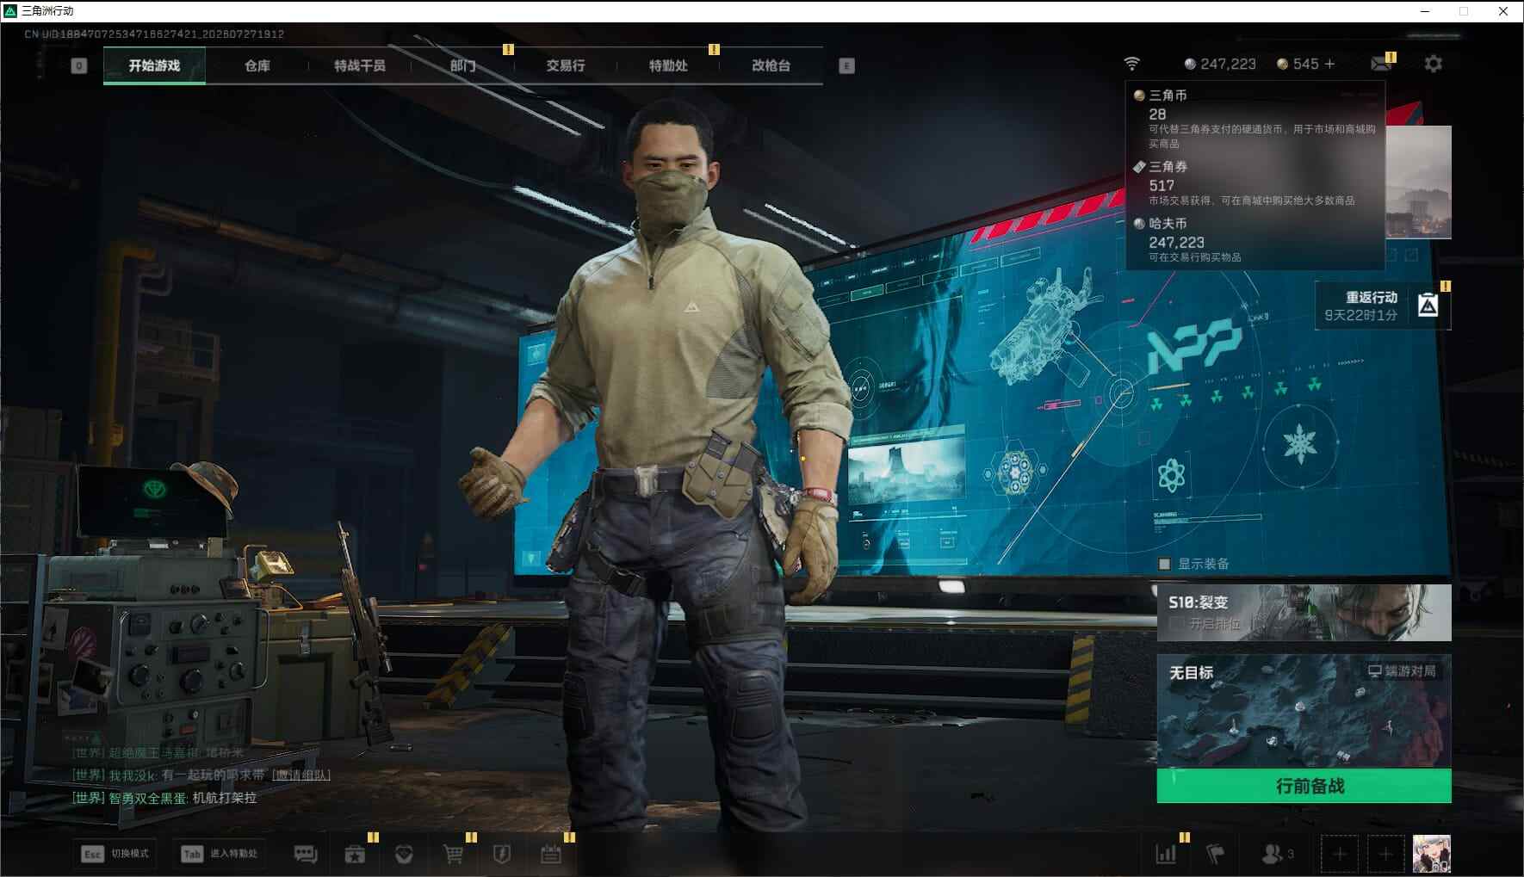Open the star briefcase icon
The width and height of the screenshot is (1524, 877).
click(x=355, y=854)
